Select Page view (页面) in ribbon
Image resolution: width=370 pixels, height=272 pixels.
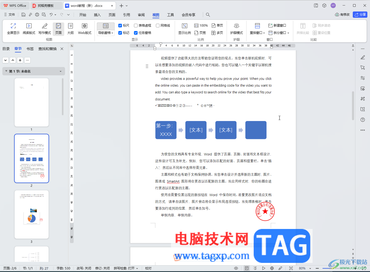pos(58,29)
